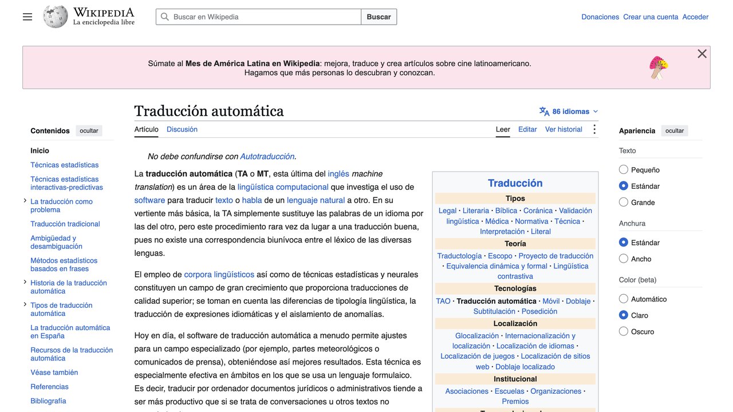Choose Ancho page width

pyautogui.click(x=624, y=259)
